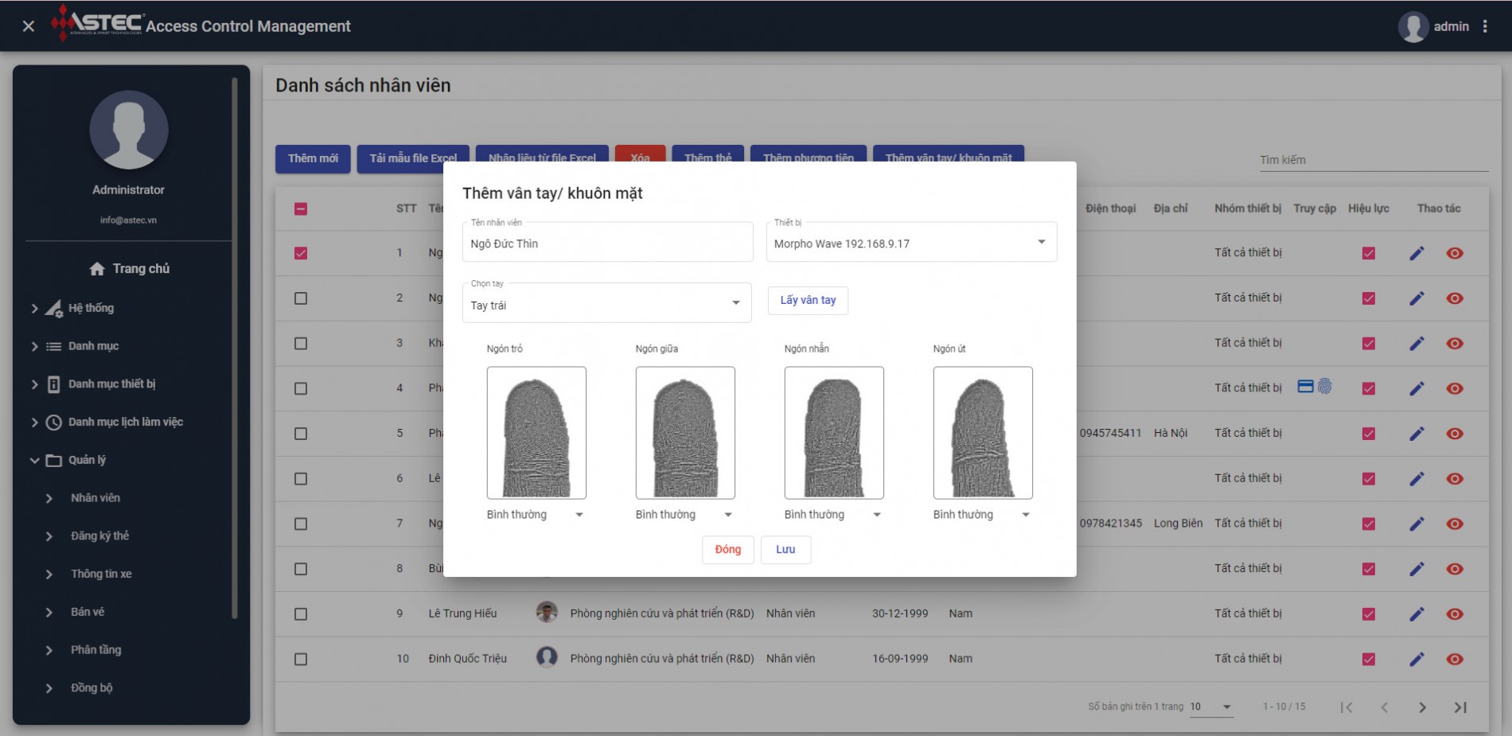Screen dimensions: 1512x736
Task: Go to Trang chủ home
Action: 129,269
